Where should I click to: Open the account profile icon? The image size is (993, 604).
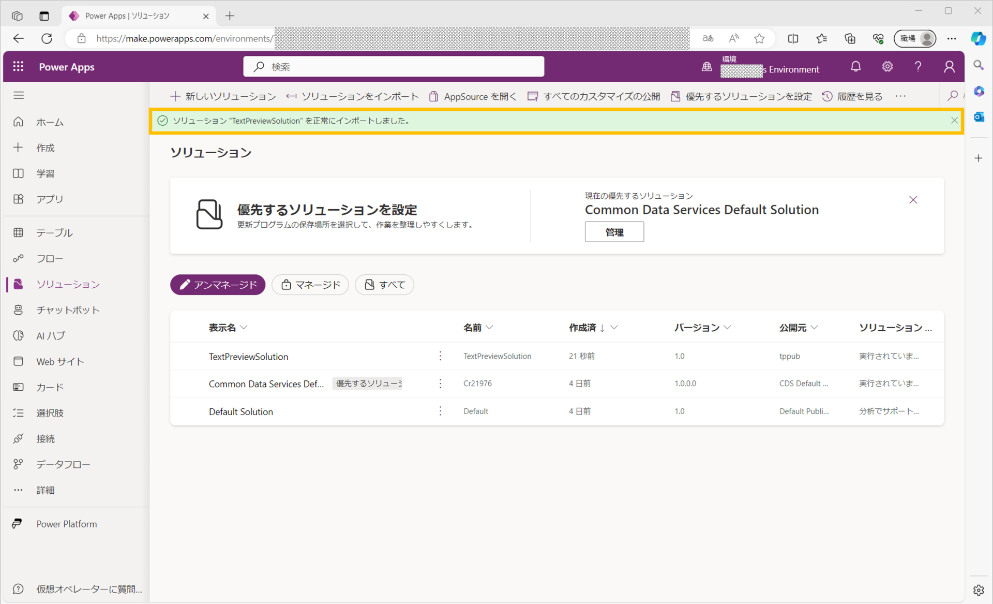pos(949,67)
